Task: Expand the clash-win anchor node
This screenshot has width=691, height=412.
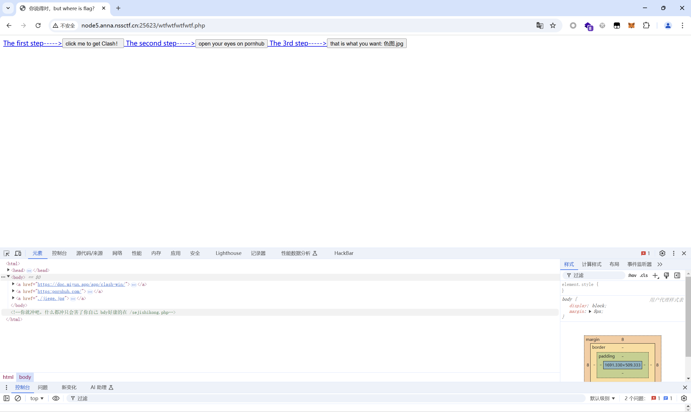Action: [x=13, y=284]
